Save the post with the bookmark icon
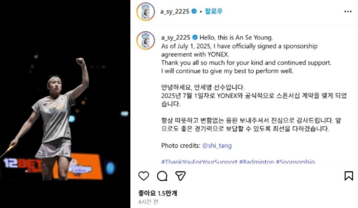Viewport: 358px width, 208px height. (349, 176)
